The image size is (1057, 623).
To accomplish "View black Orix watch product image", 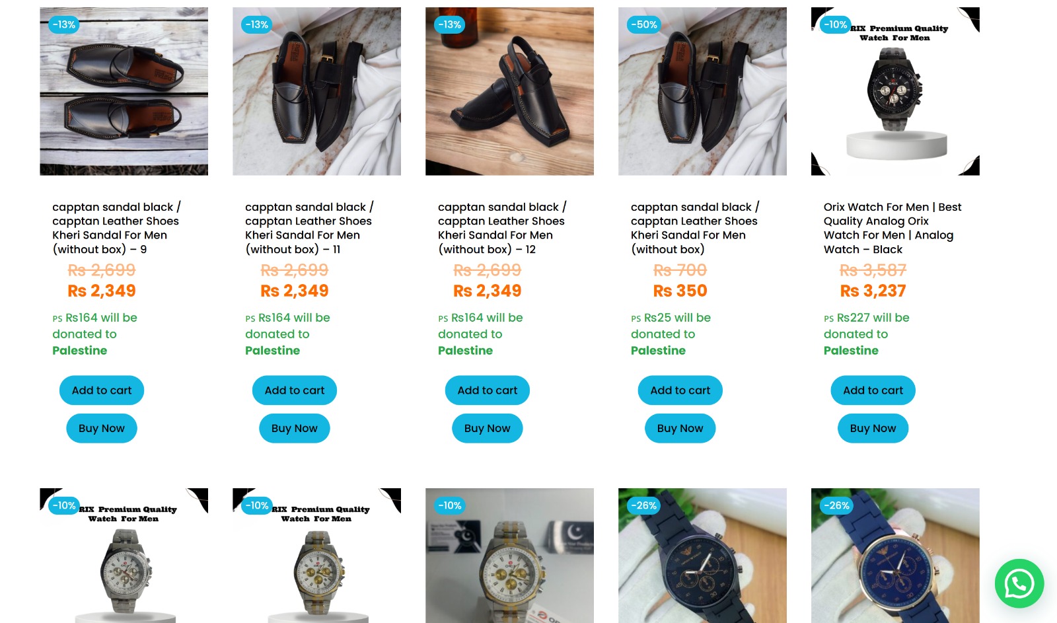I will coord(895,91).
